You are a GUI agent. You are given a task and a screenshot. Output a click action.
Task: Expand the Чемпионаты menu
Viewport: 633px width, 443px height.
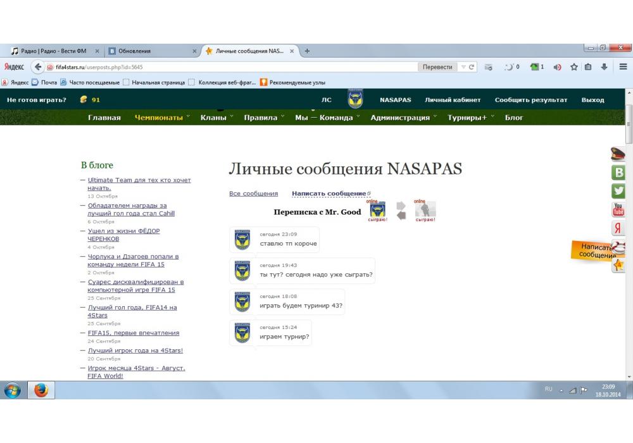(158, 118)
